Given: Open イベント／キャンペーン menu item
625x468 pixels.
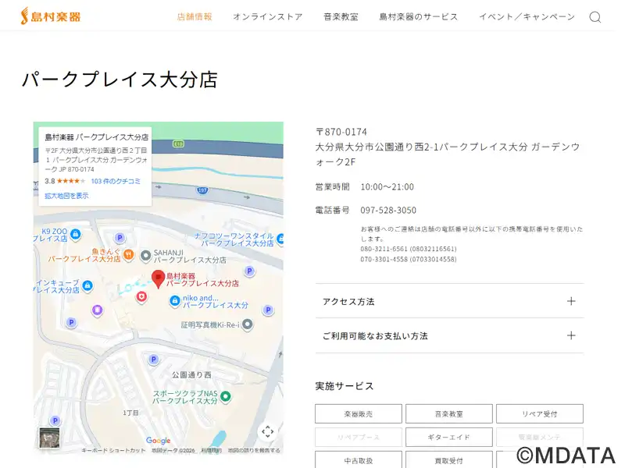Looking at the screenshot, I should [527, 17].
